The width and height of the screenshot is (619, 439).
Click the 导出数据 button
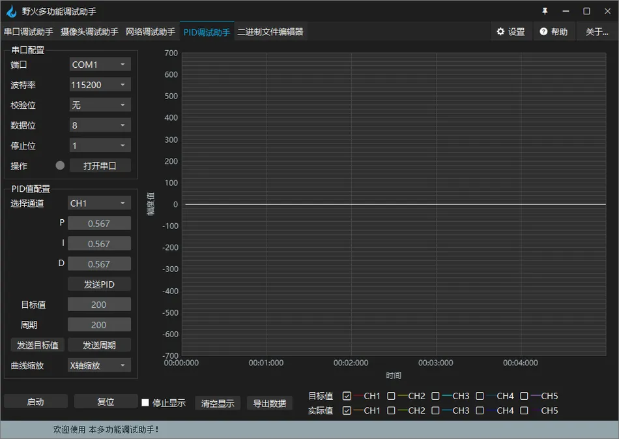pos(270,403)
